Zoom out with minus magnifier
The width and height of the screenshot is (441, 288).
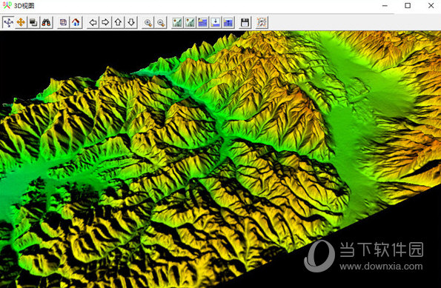(161, 22)
